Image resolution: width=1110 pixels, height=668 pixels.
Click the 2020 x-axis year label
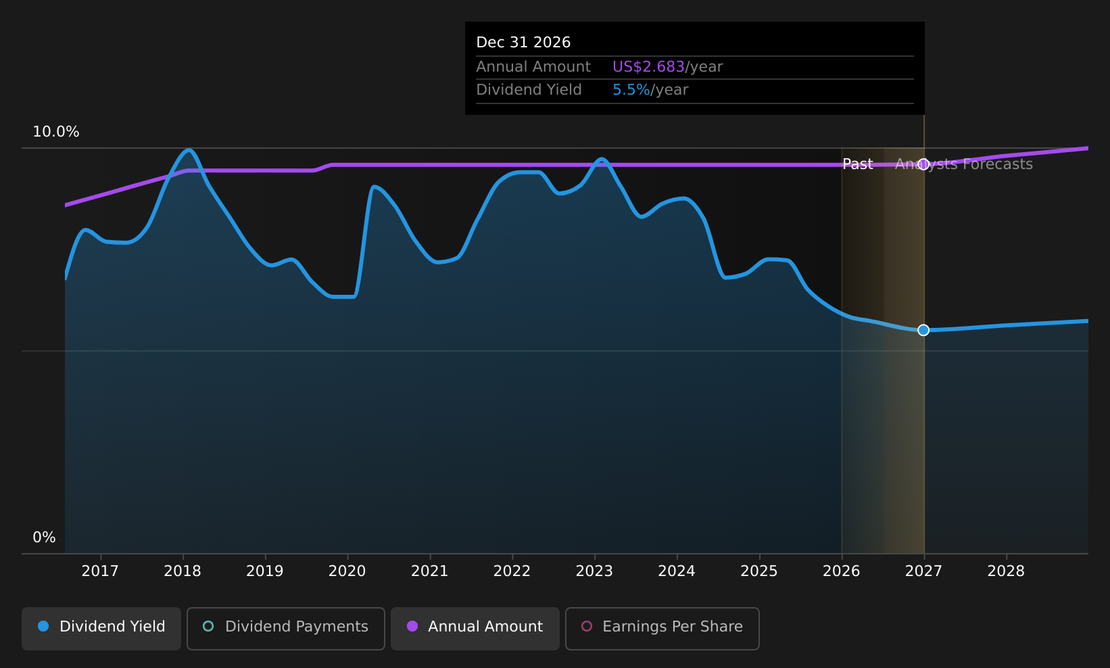(347, 571)
